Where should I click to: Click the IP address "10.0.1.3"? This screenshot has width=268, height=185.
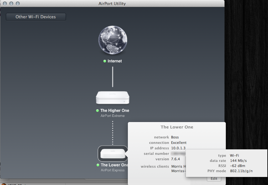click(x=178, y=148)
